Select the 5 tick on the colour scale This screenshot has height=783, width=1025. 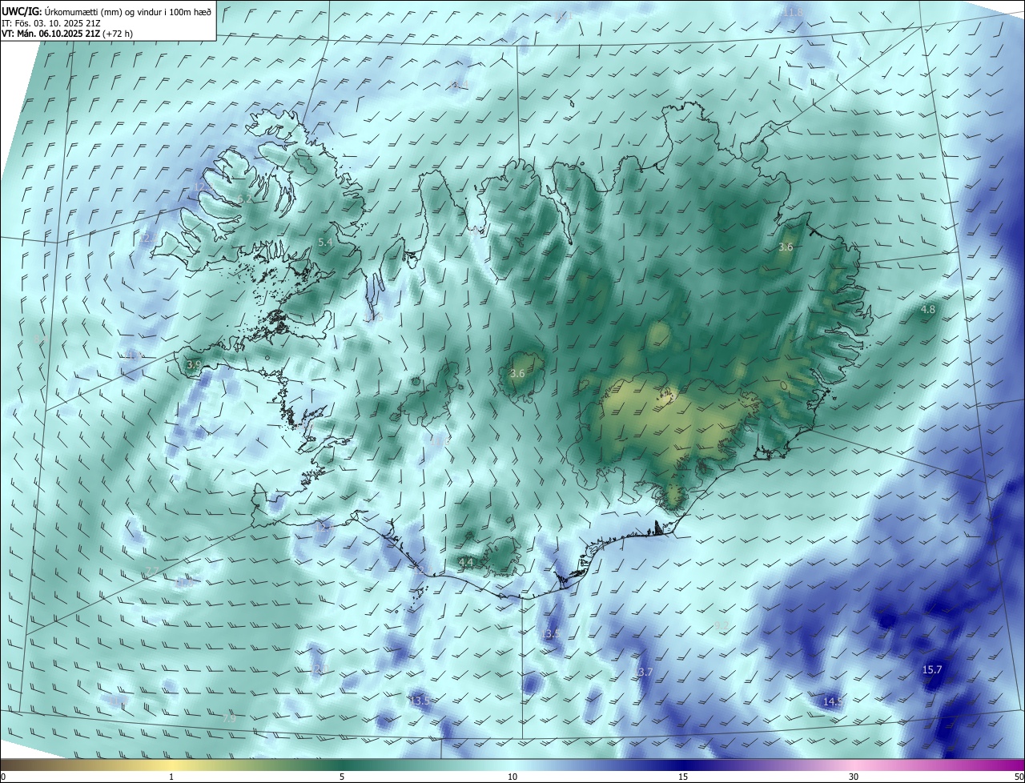click(342, 777)
